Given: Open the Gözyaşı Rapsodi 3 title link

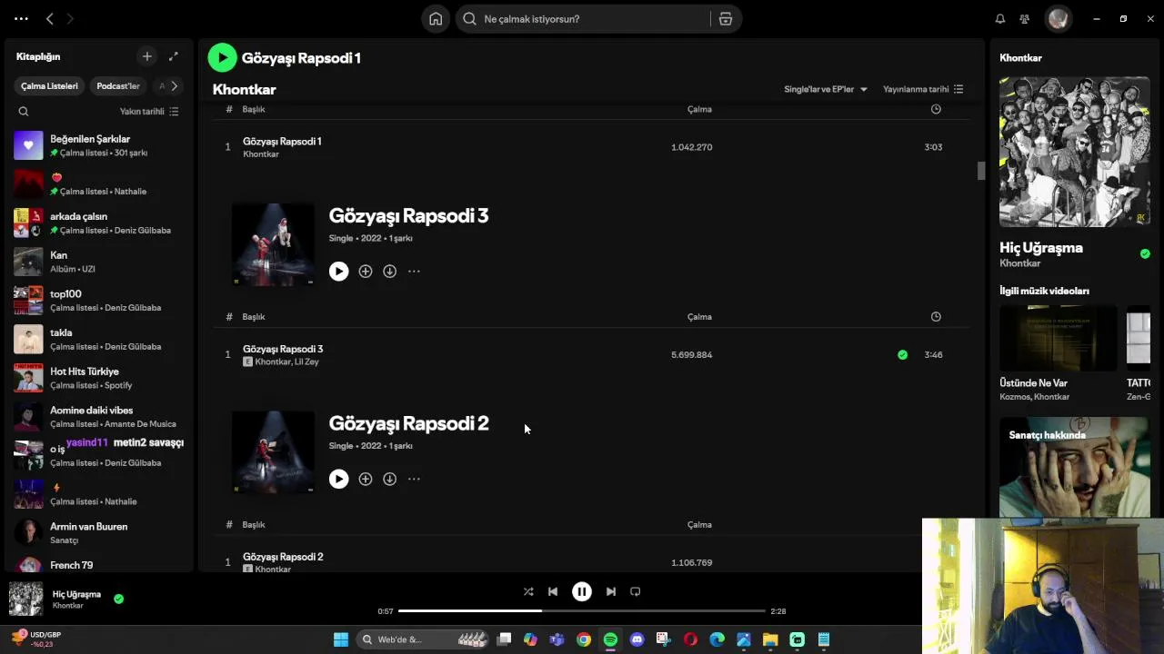Looking at the screenshot, I should tap(408, 215).
